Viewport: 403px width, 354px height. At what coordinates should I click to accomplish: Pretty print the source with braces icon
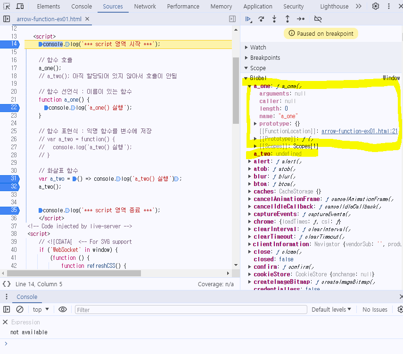pyautogui.click(x=7, y=284)
